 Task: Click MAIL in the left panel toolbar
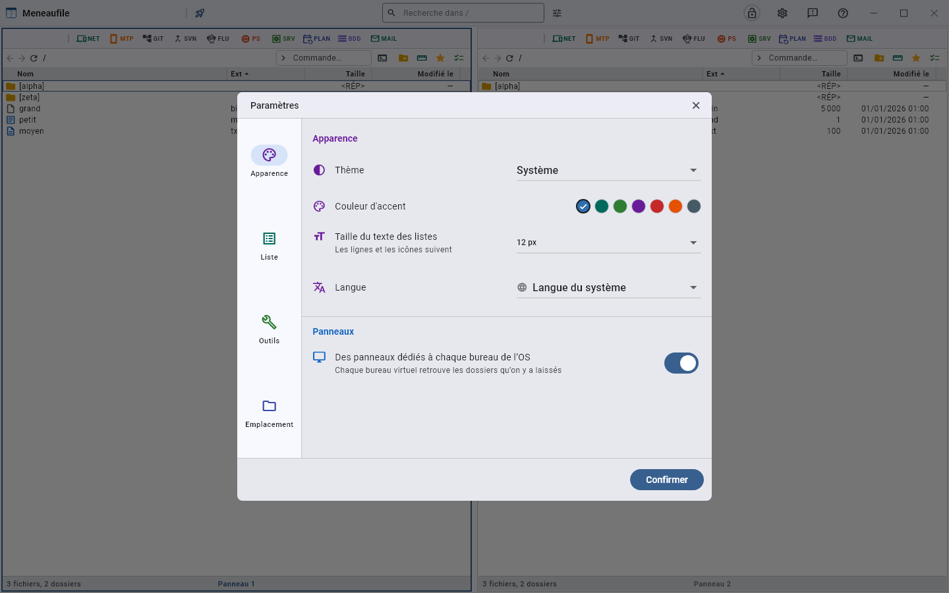pos(384,39)
